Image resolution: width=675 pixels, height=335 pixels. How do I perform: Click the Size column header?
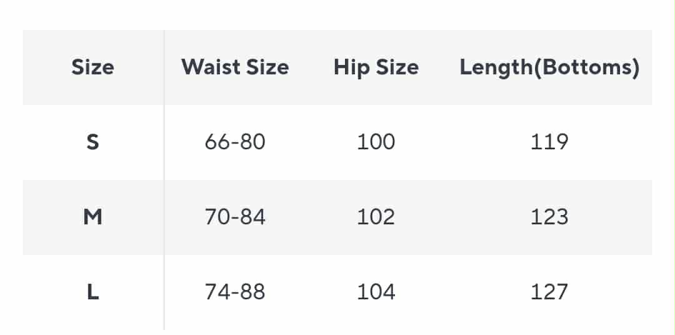pos(92,67)
